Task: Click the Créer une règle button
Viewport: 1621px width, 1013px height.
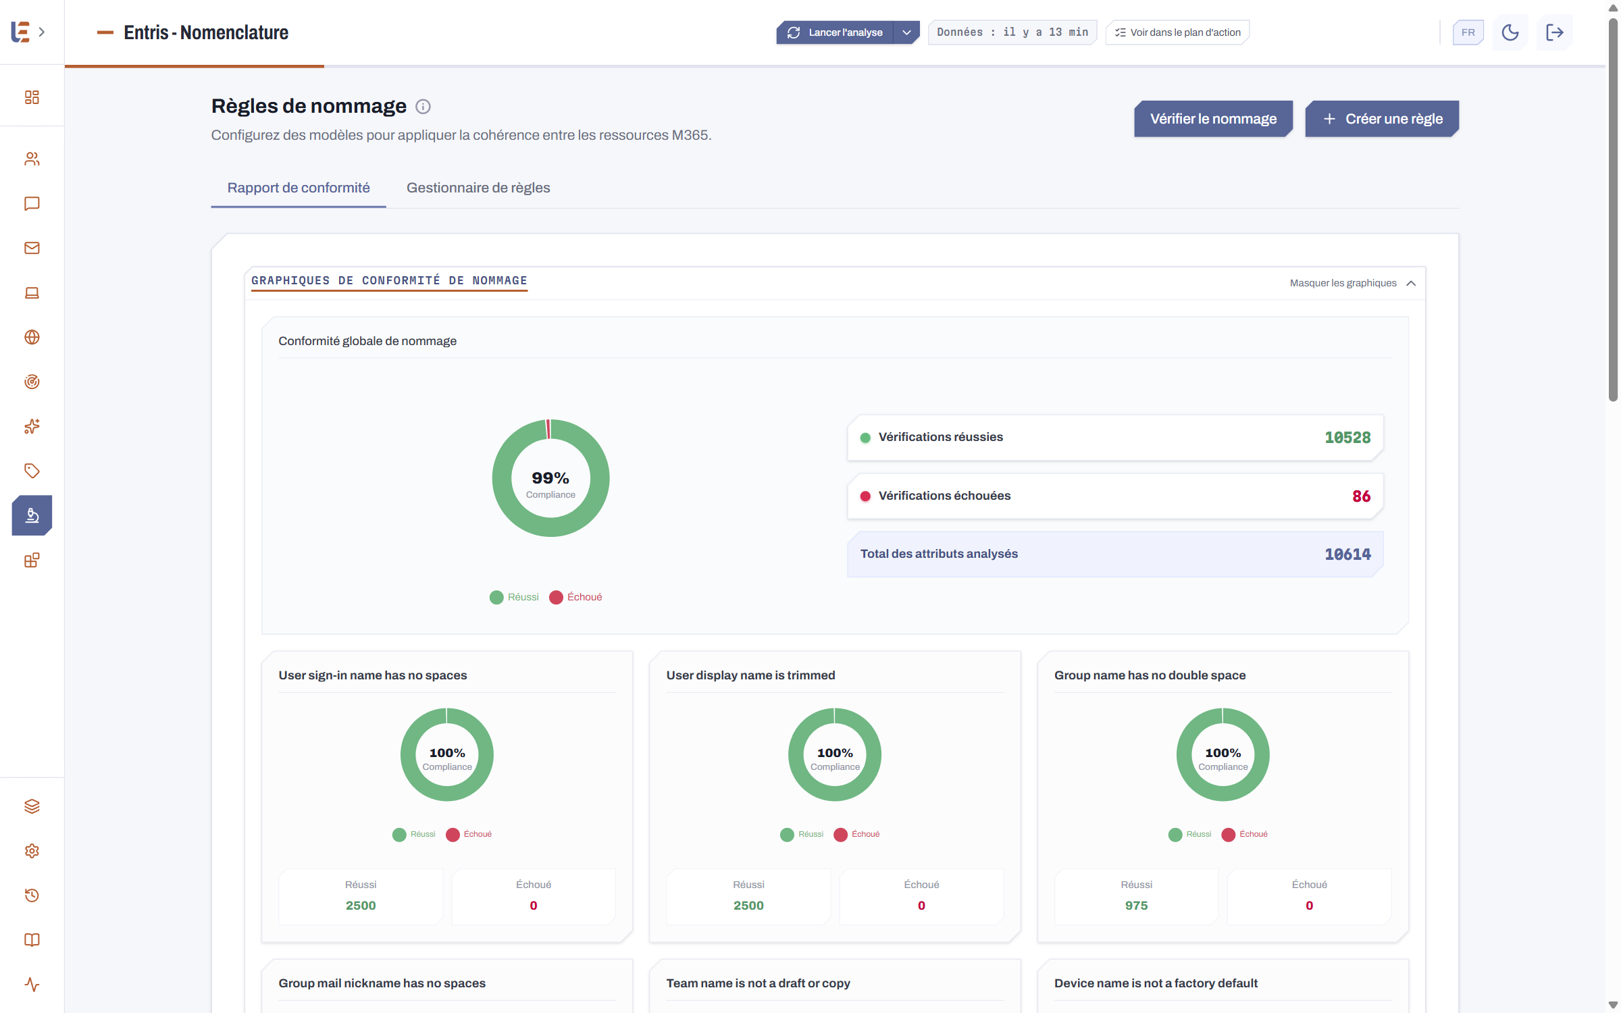Action: tap(1382, 119)
